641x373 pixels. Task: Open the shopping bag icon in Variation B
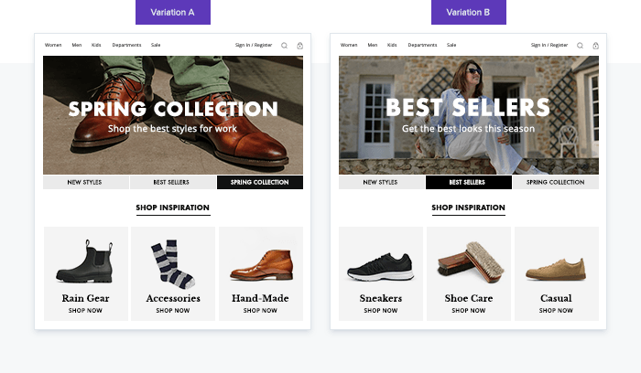595,46
